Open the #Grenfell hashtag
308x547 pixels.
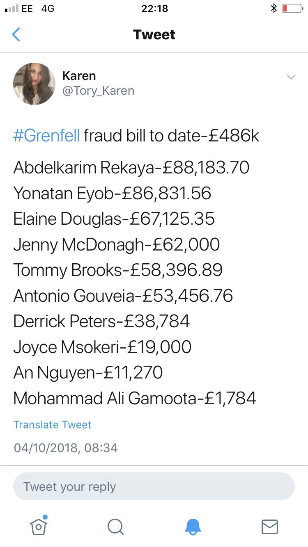(x=46, y=136)
